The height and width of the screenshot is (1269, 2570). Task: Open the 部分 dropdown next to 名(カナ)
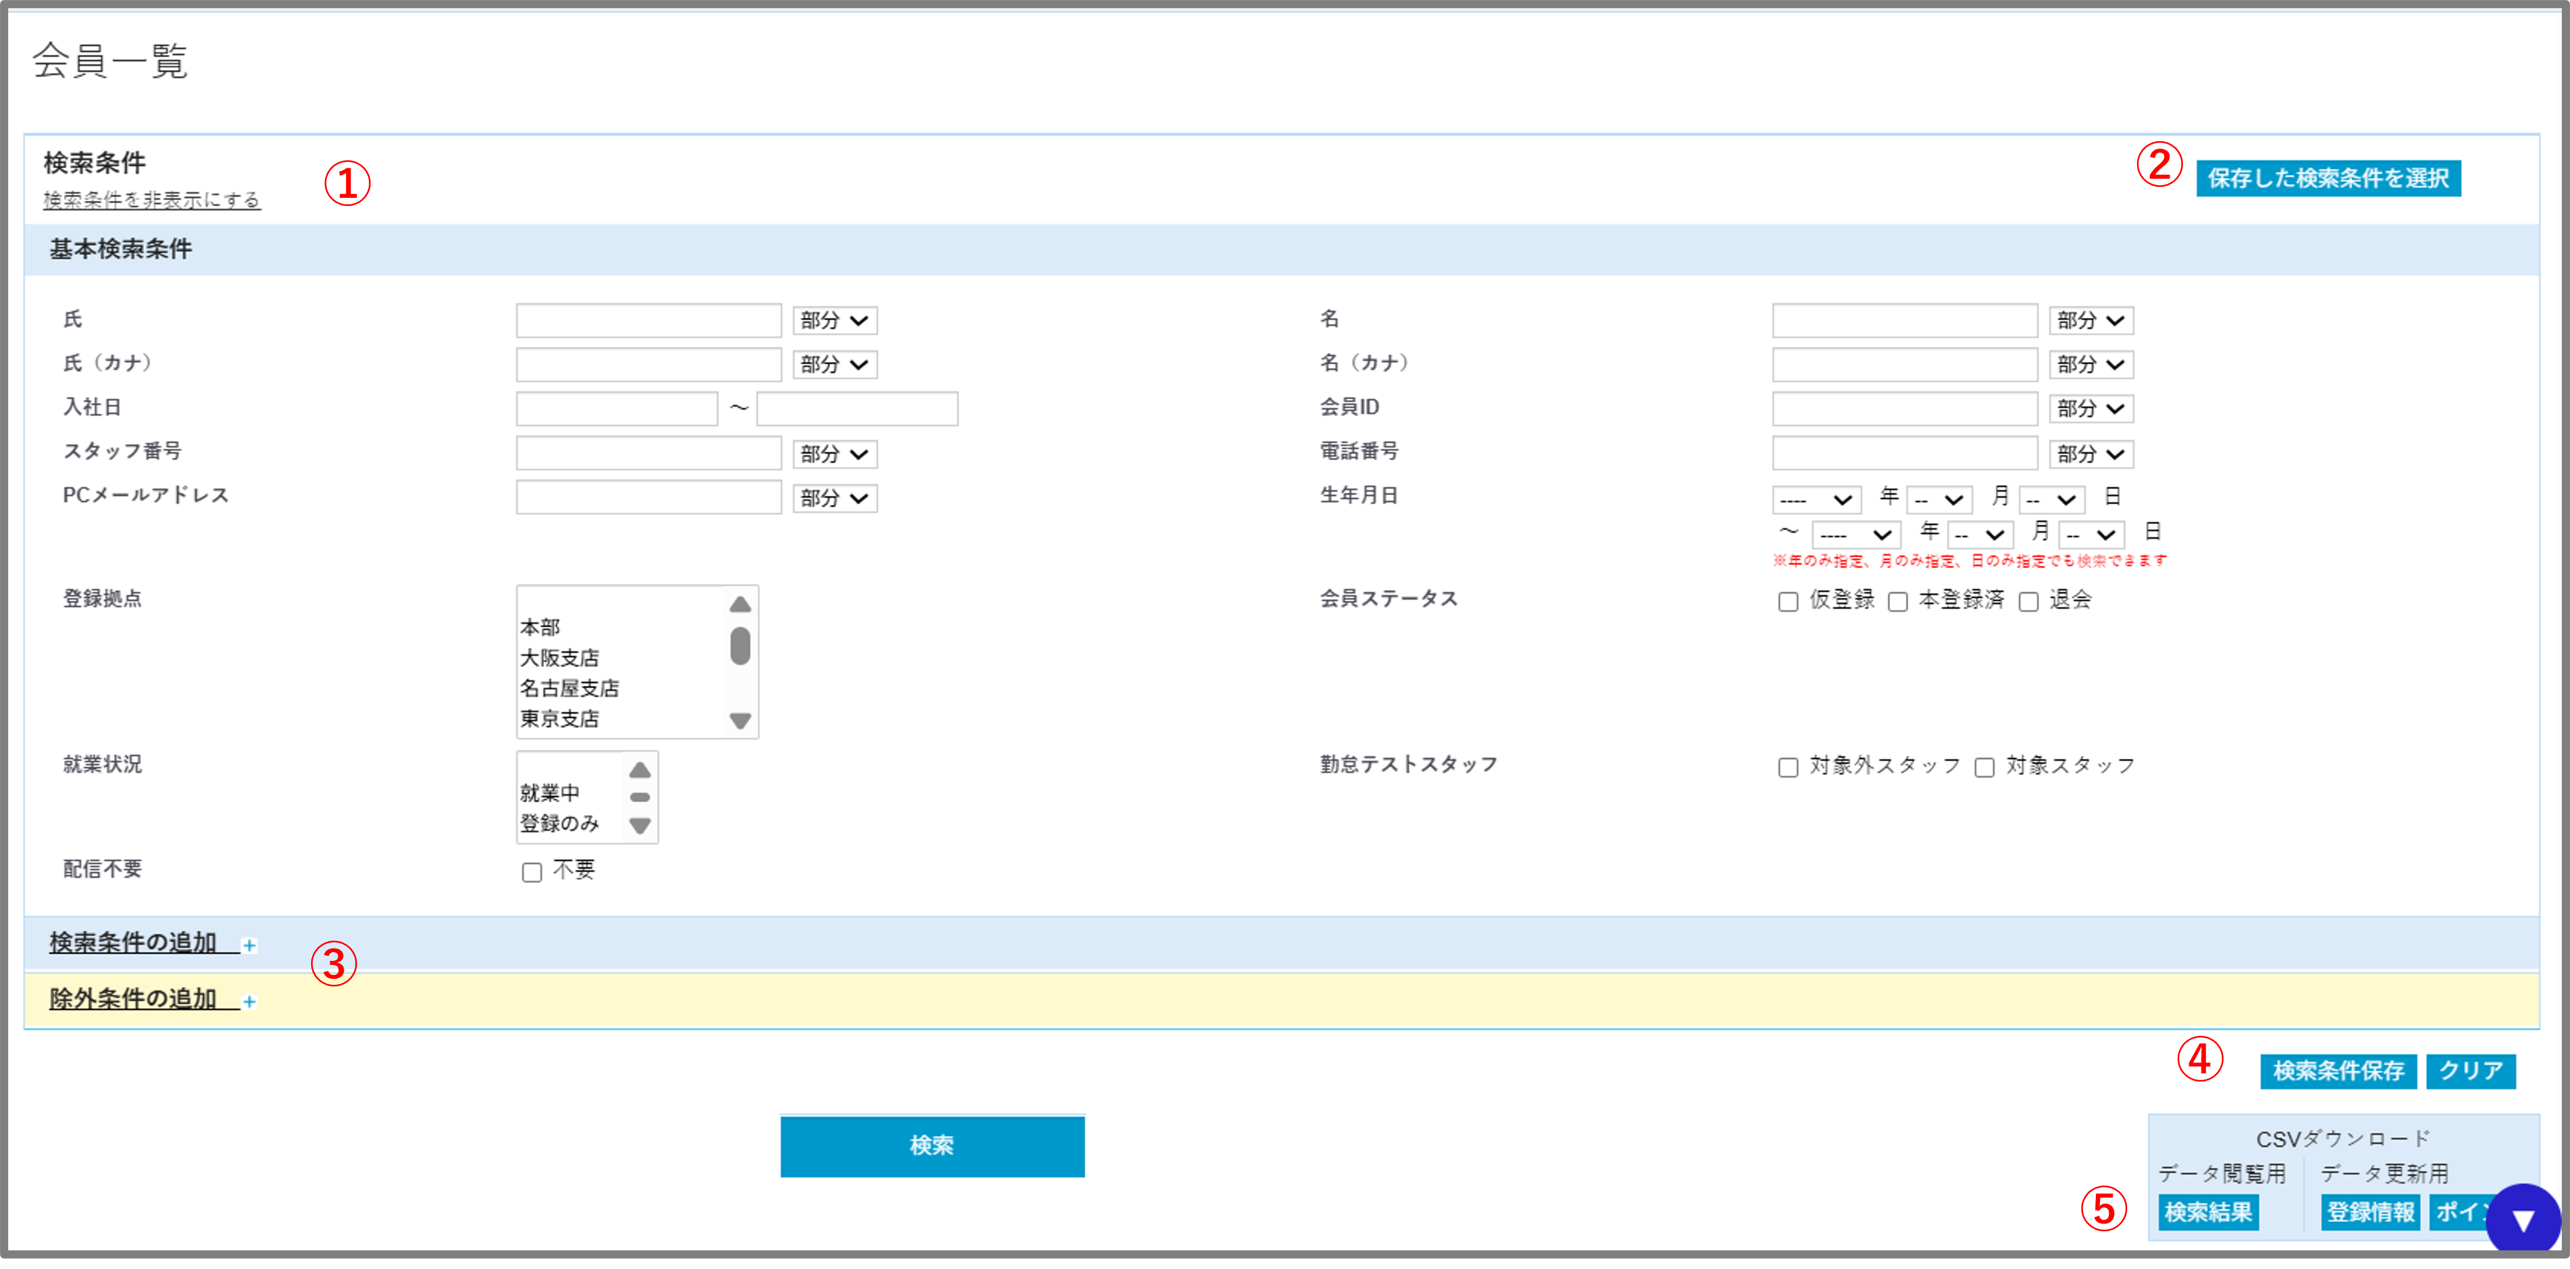point(2091,364)
